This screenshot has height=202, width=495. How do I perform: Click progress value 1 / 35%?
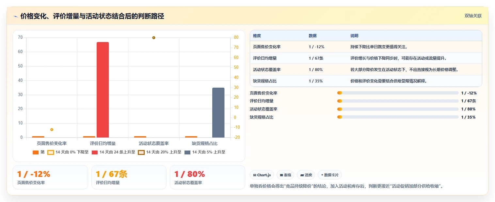(x=469, y=117)
